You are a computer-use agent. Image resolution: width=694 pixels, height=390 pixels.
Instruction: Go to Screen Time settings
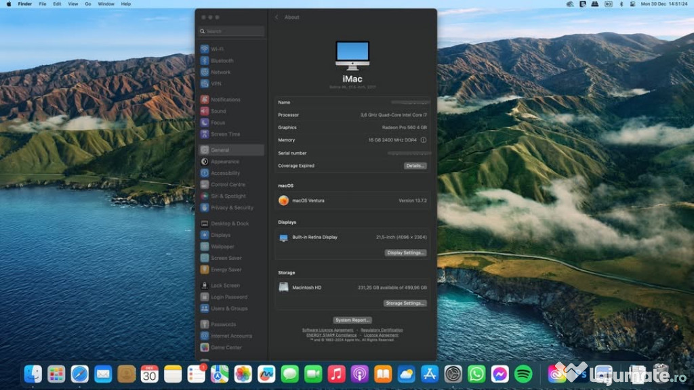coord(225,134)
